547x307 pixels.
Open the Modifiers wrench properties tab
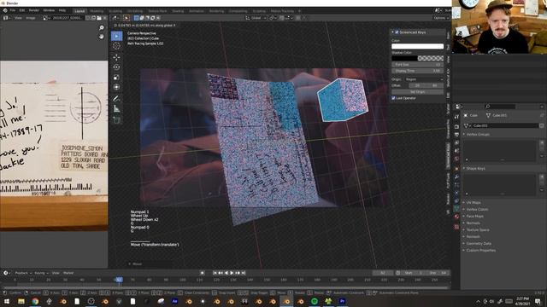click(456, 177)
